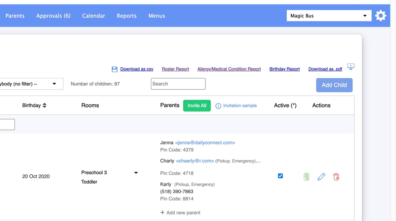Click Jenna parent name

click(167, 143)
